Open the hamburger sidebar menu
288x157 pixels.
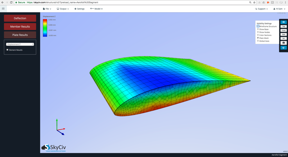[3, 9]
